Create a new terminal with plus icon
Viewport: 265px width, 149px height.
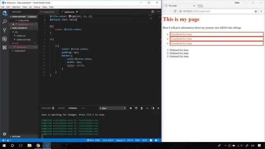131,108
